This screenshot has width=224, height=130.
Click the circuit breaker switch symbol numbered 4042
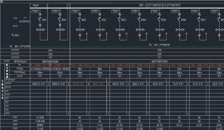point(60,20)
